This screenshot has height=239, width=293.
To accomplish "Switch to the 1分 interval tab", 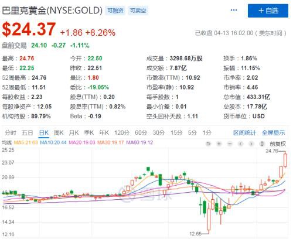I will (x=207, y=133).
